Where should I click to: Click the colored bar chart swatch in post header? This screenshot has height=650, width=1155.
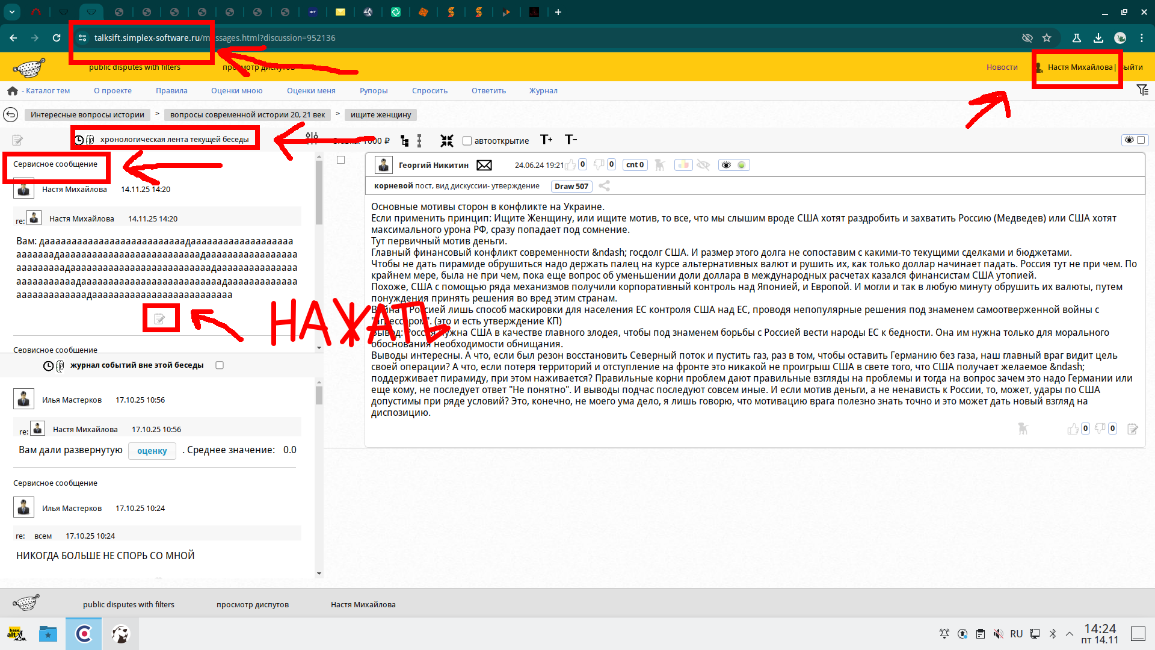pos(683,165)
